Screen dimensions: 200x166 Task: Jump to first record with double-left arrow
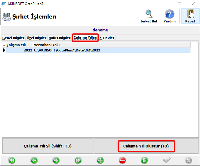(12, 160)
